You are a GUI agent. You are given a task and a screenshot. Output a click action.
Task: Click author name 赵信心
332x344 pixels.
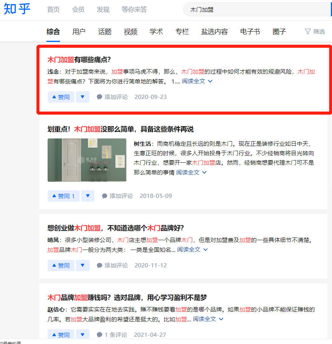click(x=56, y=310)
